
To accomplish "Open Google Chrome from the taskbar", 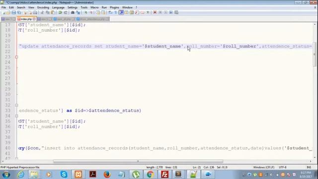I will 150,175.
